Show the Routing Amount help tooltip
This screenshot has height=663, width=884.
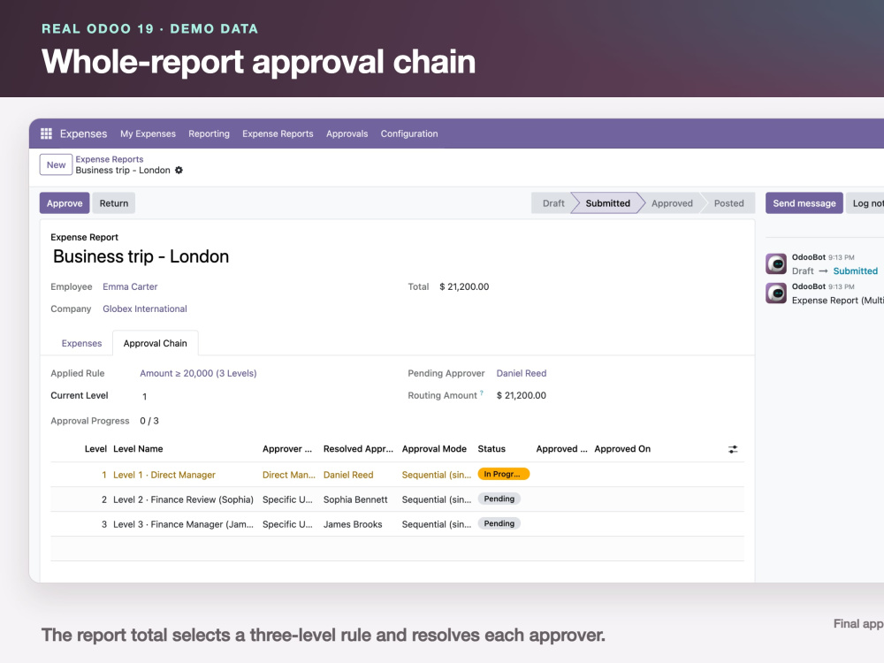[482, 393]
